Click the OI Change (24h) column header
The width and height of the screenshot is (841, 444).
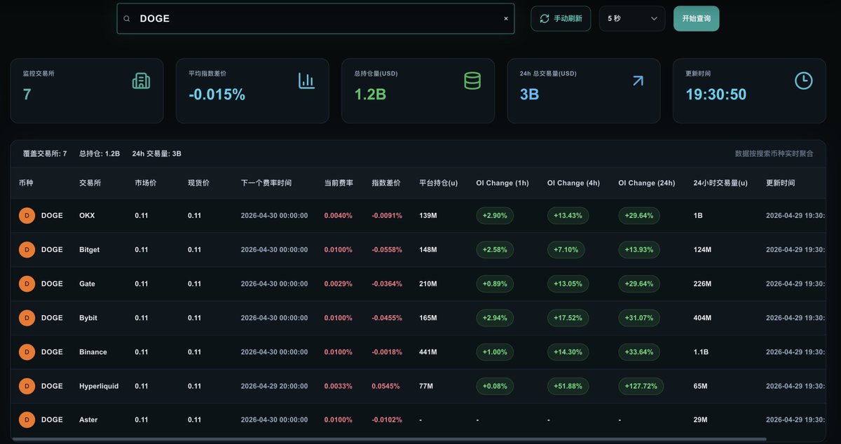coord(647,183)
